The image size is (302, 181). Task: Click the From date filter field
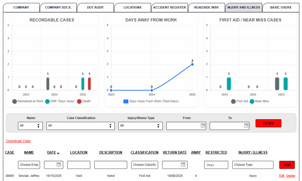tap(186, 126)
